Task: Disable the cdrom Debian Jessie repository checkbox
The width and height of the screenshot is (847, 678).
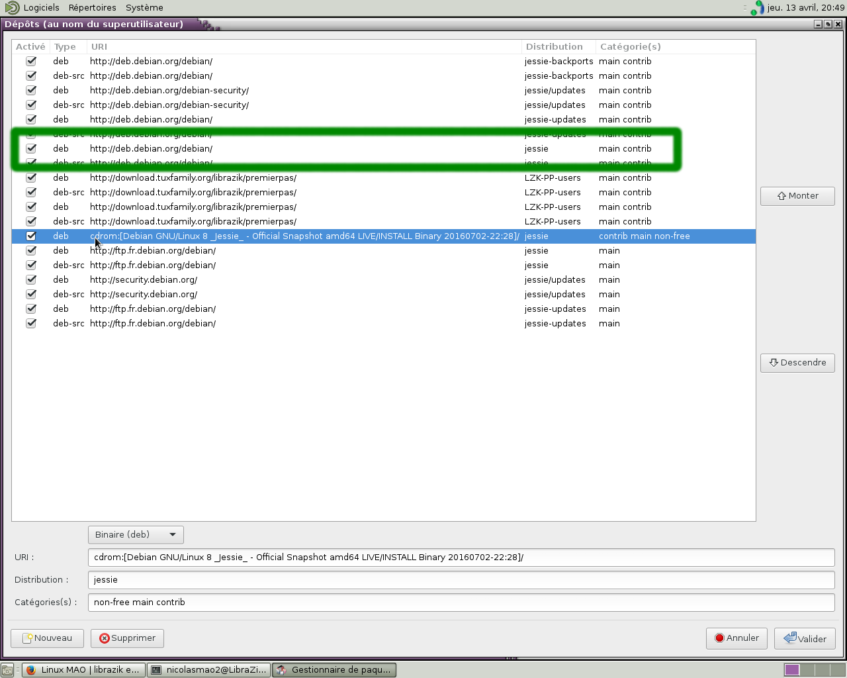Action: click(31, 236)
